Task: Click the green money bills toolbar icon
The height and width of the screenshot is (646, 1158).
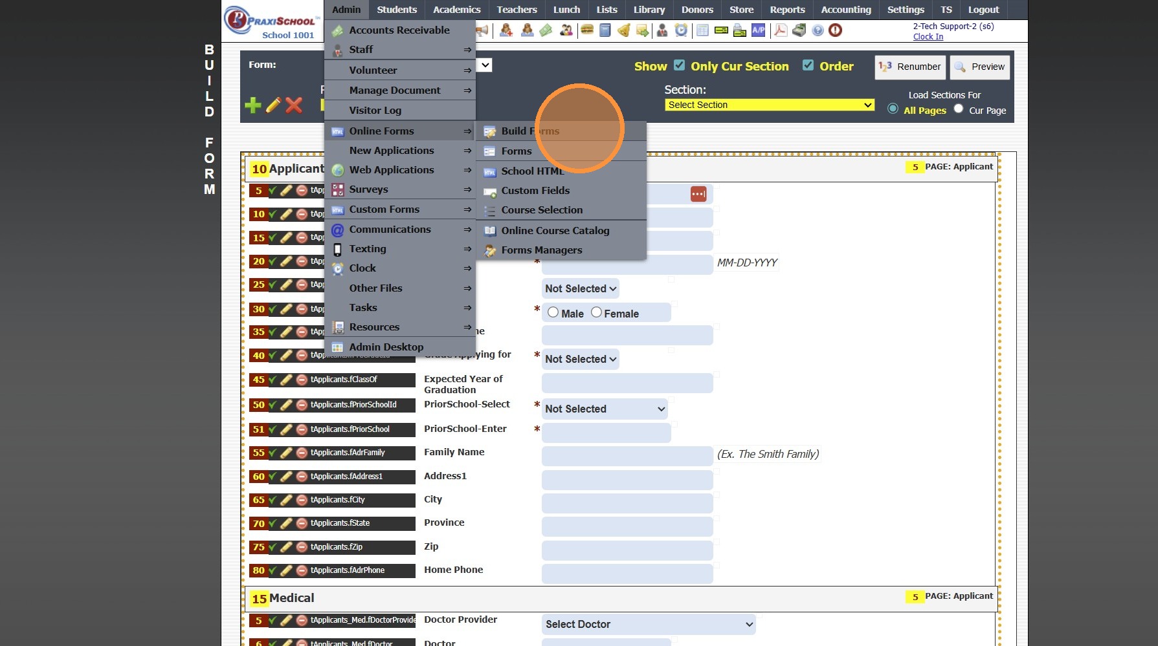Action: pos(546,30)
